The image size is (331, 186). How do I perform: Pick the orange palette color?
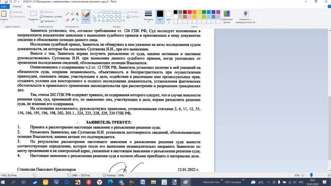[x=194, y=12]
